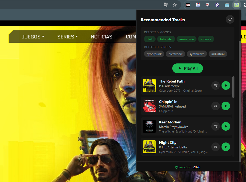Expand the JUEGOS dropdown menu

tap(33, 37)
